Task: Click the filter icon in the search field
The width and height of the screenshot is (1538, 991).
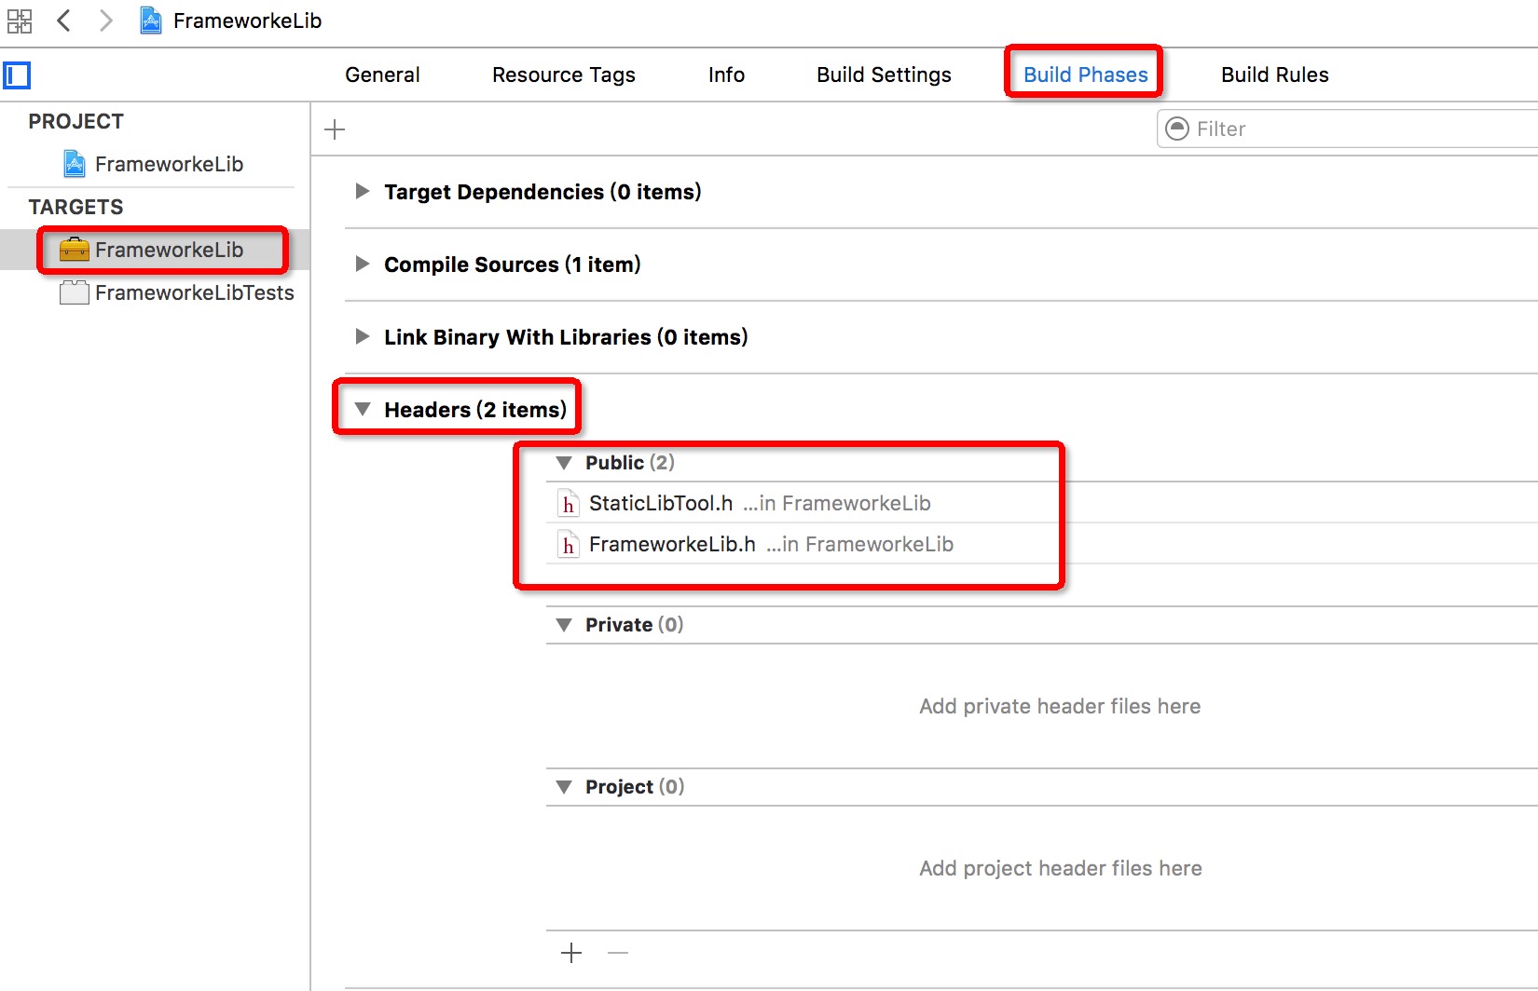Action: [x=1178, y=129]
